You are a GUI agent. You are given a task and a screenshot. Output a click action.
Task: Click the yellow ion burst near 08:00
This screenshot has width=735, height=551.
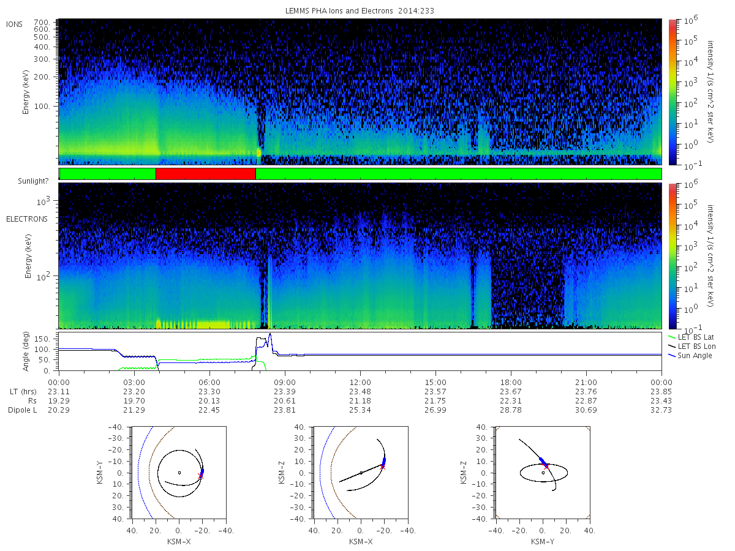tap(259, 152)
